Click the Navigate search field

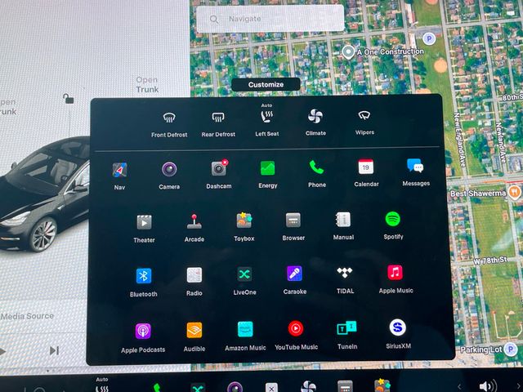270,18
